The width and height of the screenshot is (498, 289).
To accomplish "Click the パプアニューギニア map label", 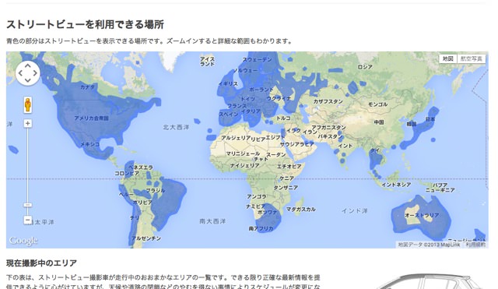I will [440, 187].
